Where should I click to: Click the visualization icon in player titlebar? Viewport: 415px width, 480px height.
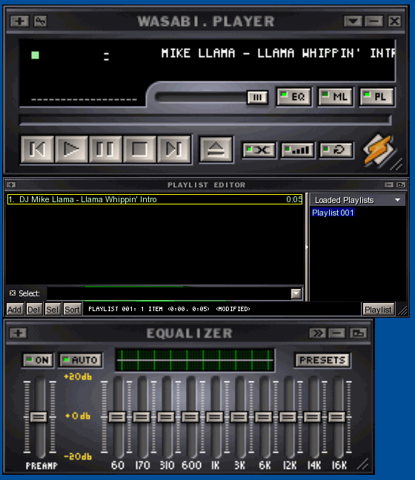click(x=41, y=21)
